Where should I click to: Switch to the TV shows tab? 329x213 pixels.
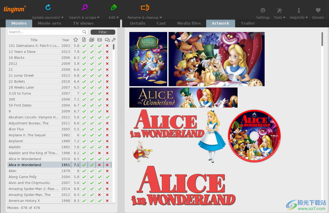(83, 23)
